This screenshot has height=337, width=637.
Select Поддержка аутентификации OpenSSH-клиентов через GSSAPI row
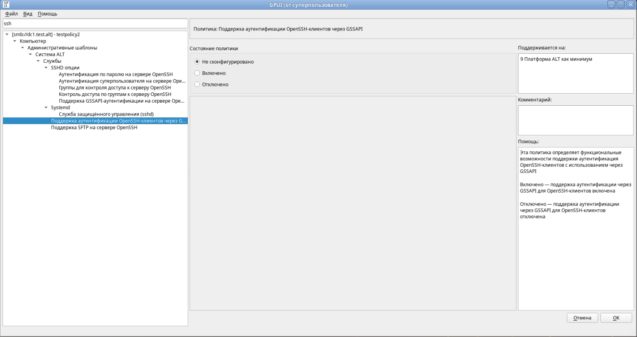point(95,121)
